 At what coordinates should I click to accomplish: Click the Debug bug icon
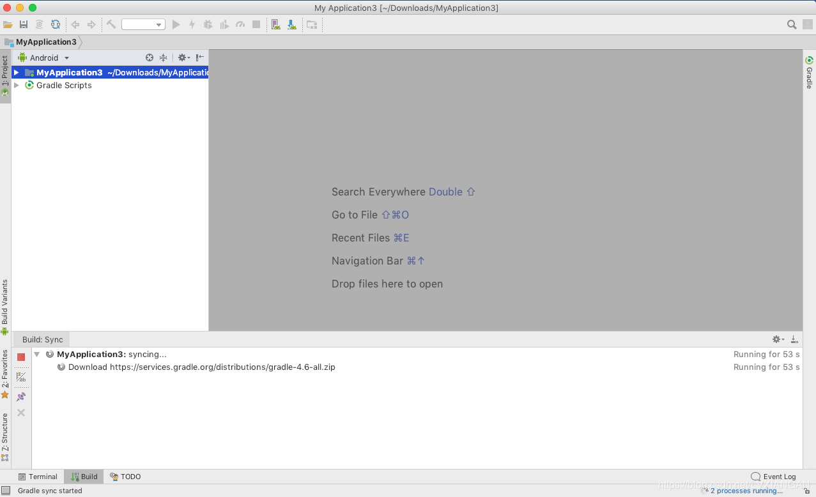click(208, 24)
